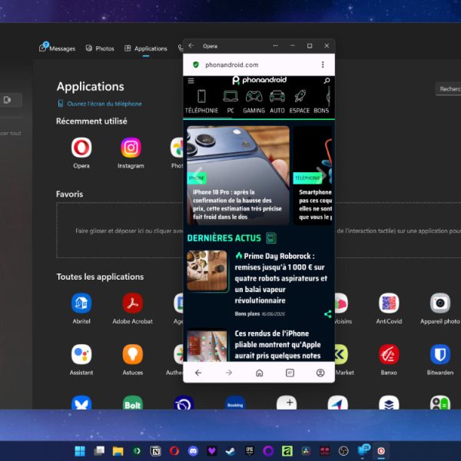Open Opera's profile account icon
Viewport: 461px width, 461px height.
click(x=320, y=373)
